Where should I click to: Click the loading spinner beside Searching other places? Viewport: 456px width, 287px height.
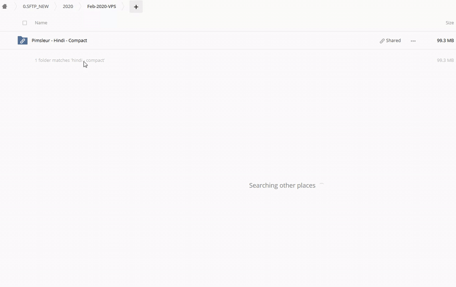(321, 185)
